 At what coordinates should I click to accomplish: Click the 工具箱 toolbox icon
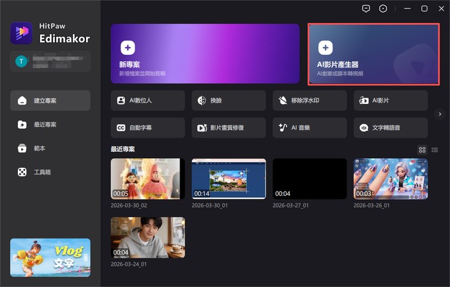pyautogui.click(x=22, y=172)
